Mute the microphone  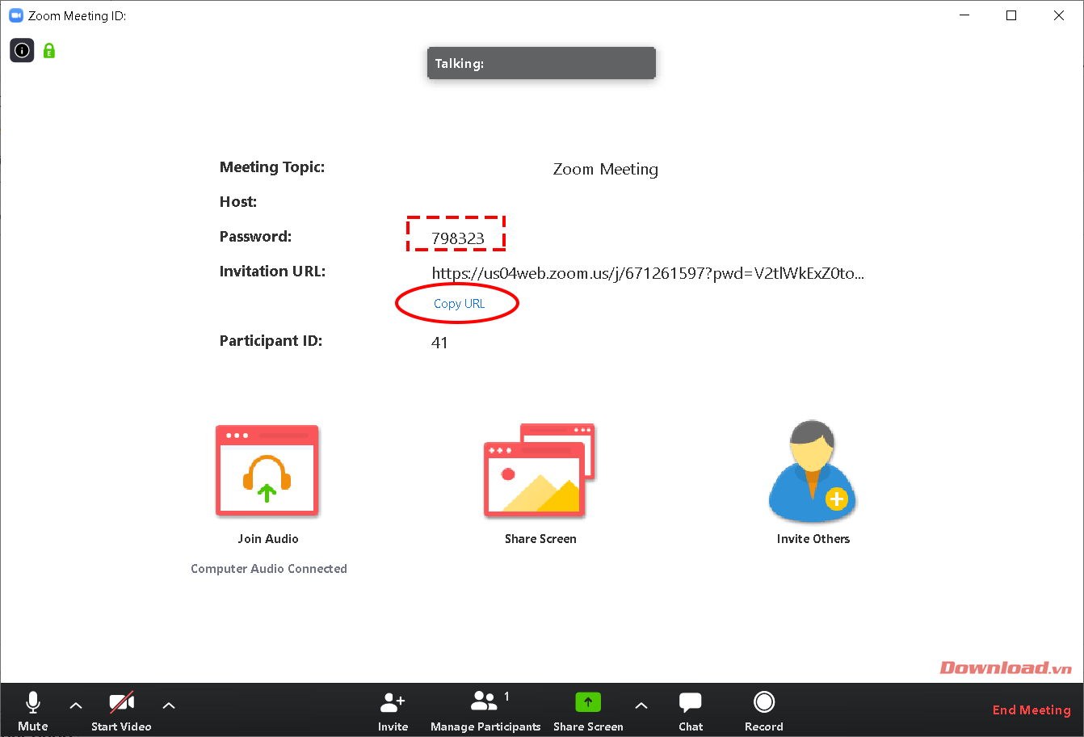(33, 711)
